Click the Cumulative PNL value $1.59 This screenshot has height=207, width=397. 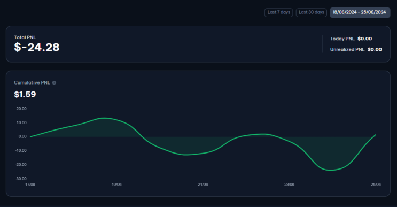pos(25,94)
